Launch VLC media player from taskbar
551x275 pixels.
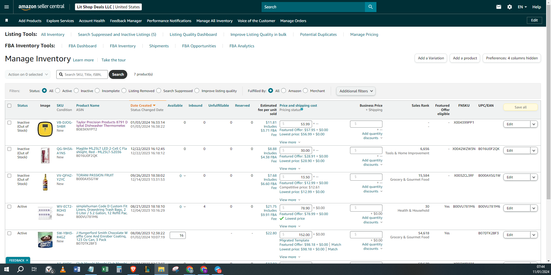[x=63, y=269]
